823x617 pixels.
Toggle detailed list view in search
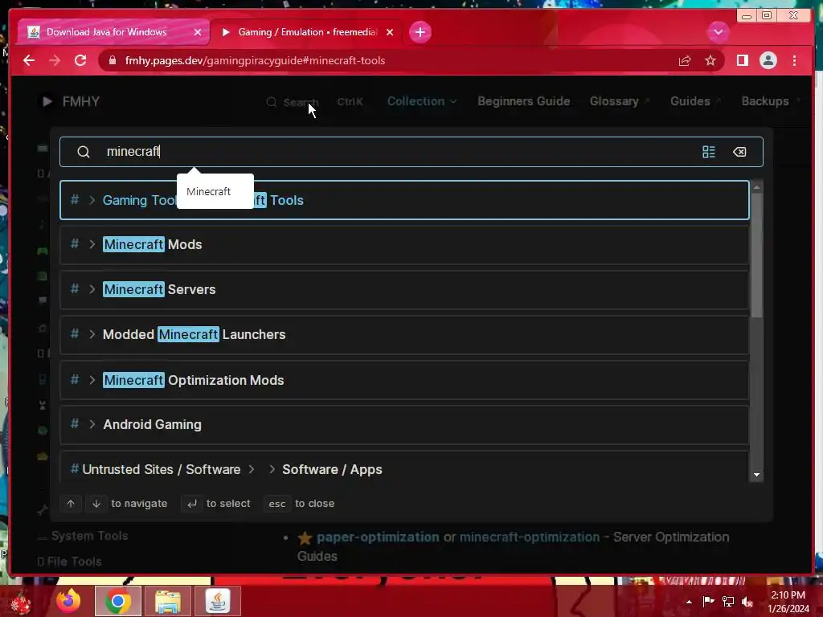(x=709, y=152)
